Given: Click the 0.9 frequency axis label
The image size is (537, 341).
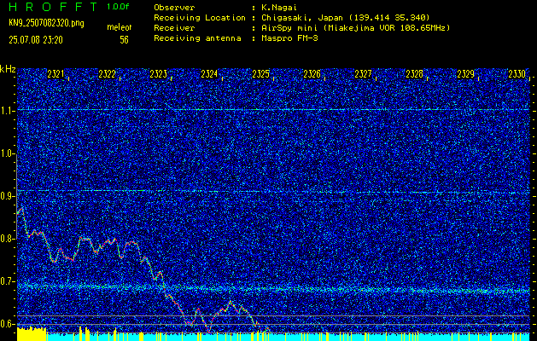Looking at the screenshot, I should click(8, 196).
